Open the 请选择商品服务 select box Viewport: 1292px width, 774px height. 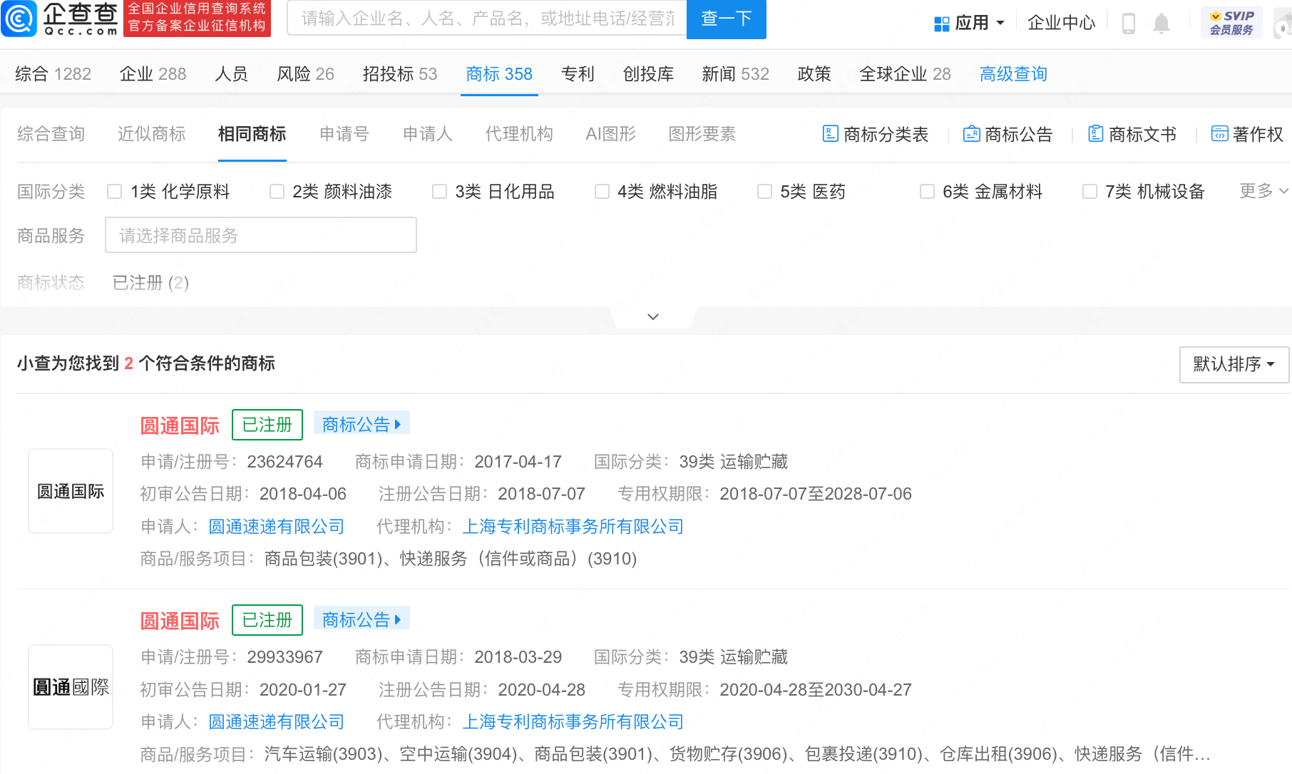(261, 235)
